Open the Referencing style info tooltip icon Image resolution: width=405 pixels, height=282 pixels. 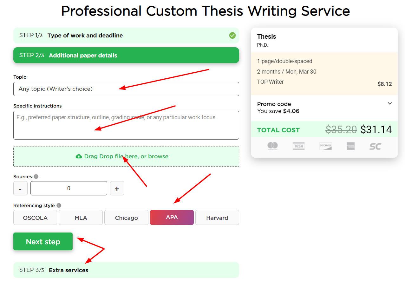[x=59, y=205]
